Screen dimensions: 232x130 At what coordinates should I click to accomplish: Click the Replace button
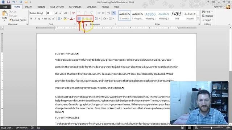(208, 16)
